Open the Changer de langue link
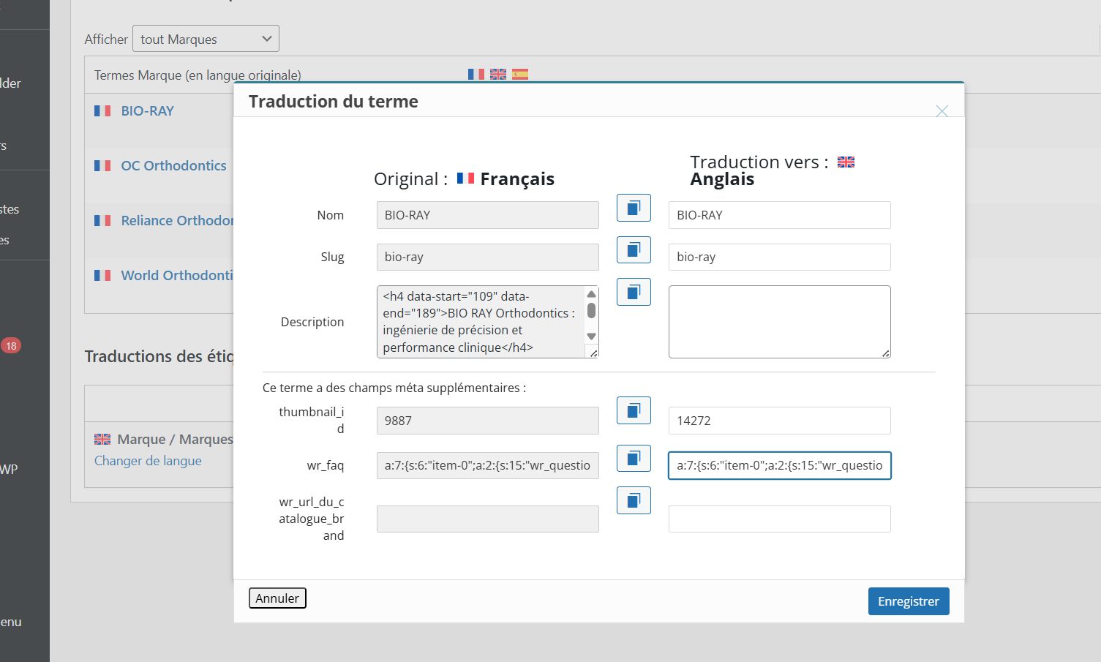 pos(148,461)
